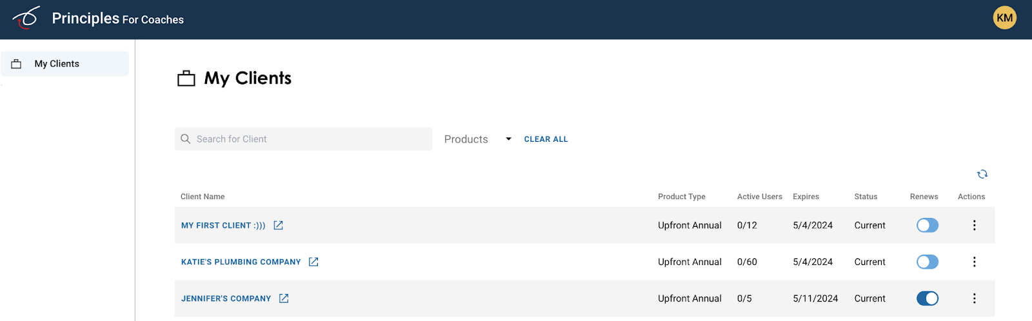Click the Search for Client field
1032x321 pixels.
coord(303,139)
